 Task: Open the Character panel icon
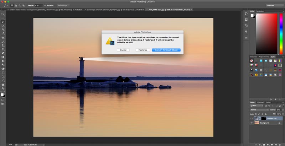pos(246,38)
